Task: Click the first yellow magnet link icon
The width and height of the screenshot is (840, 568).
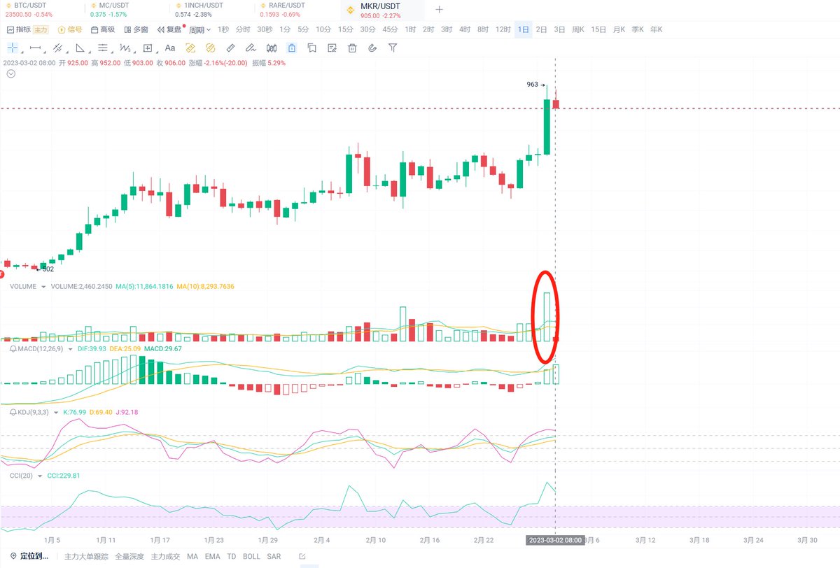Action: (190, 48)
